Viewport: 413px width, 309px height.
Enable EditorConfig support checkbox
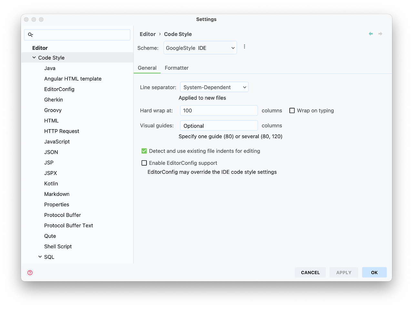(x=144, y=163)
